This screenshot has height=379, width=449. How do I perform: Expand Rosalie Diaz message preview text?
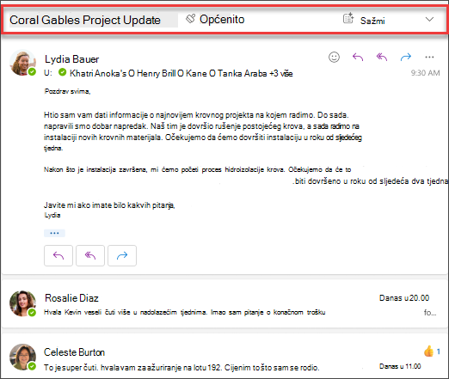point(185,312)
